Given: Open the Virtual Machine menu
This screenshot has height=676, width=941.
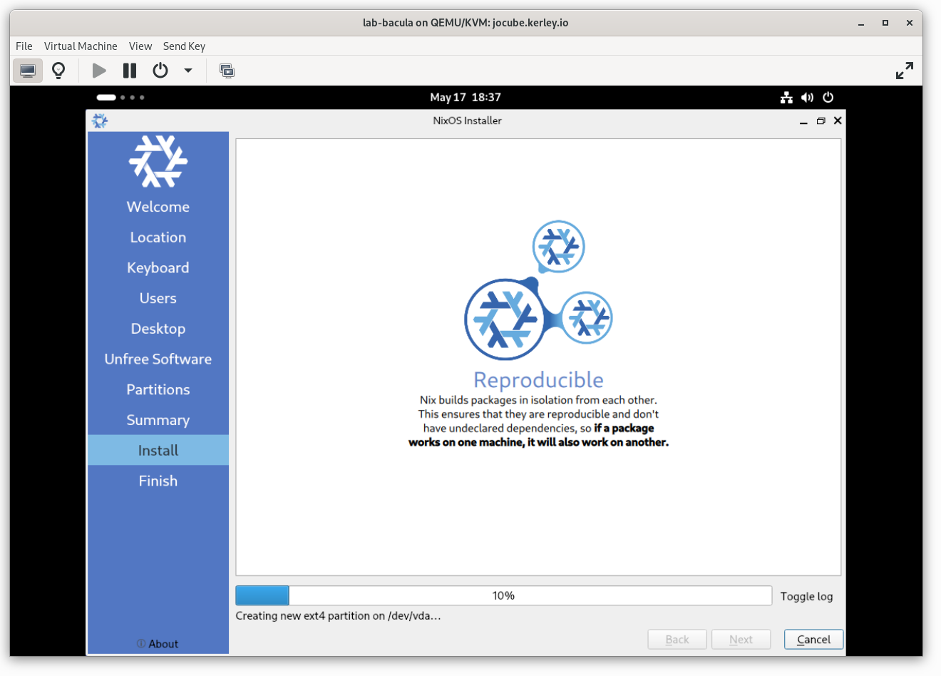Looking at the screenshot, I should pos(81,46).
